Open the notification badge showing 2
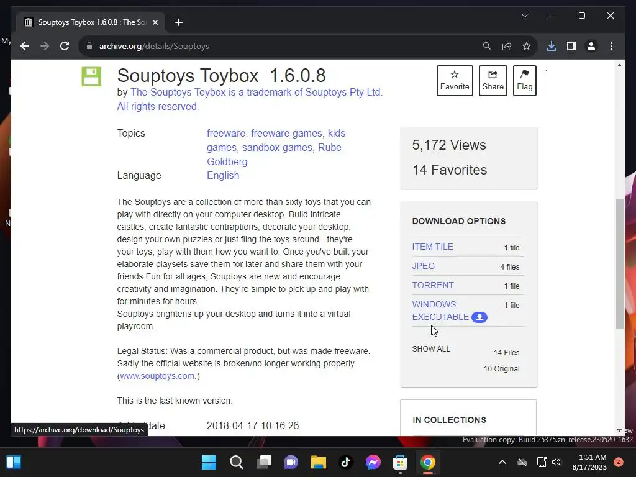The image size is (636, 477). pos(619,462)
